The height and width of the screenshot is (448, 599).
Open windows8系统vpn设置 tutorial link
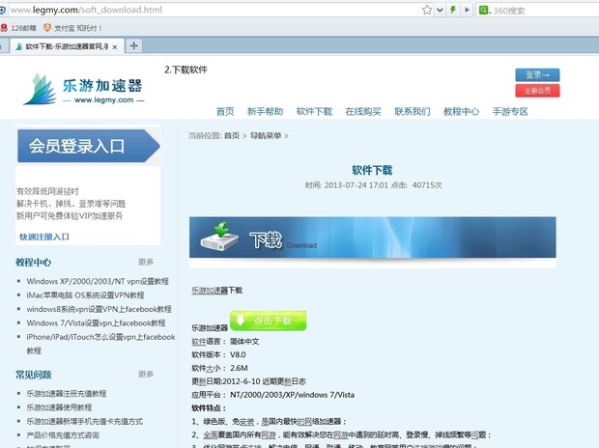(99, 309)
